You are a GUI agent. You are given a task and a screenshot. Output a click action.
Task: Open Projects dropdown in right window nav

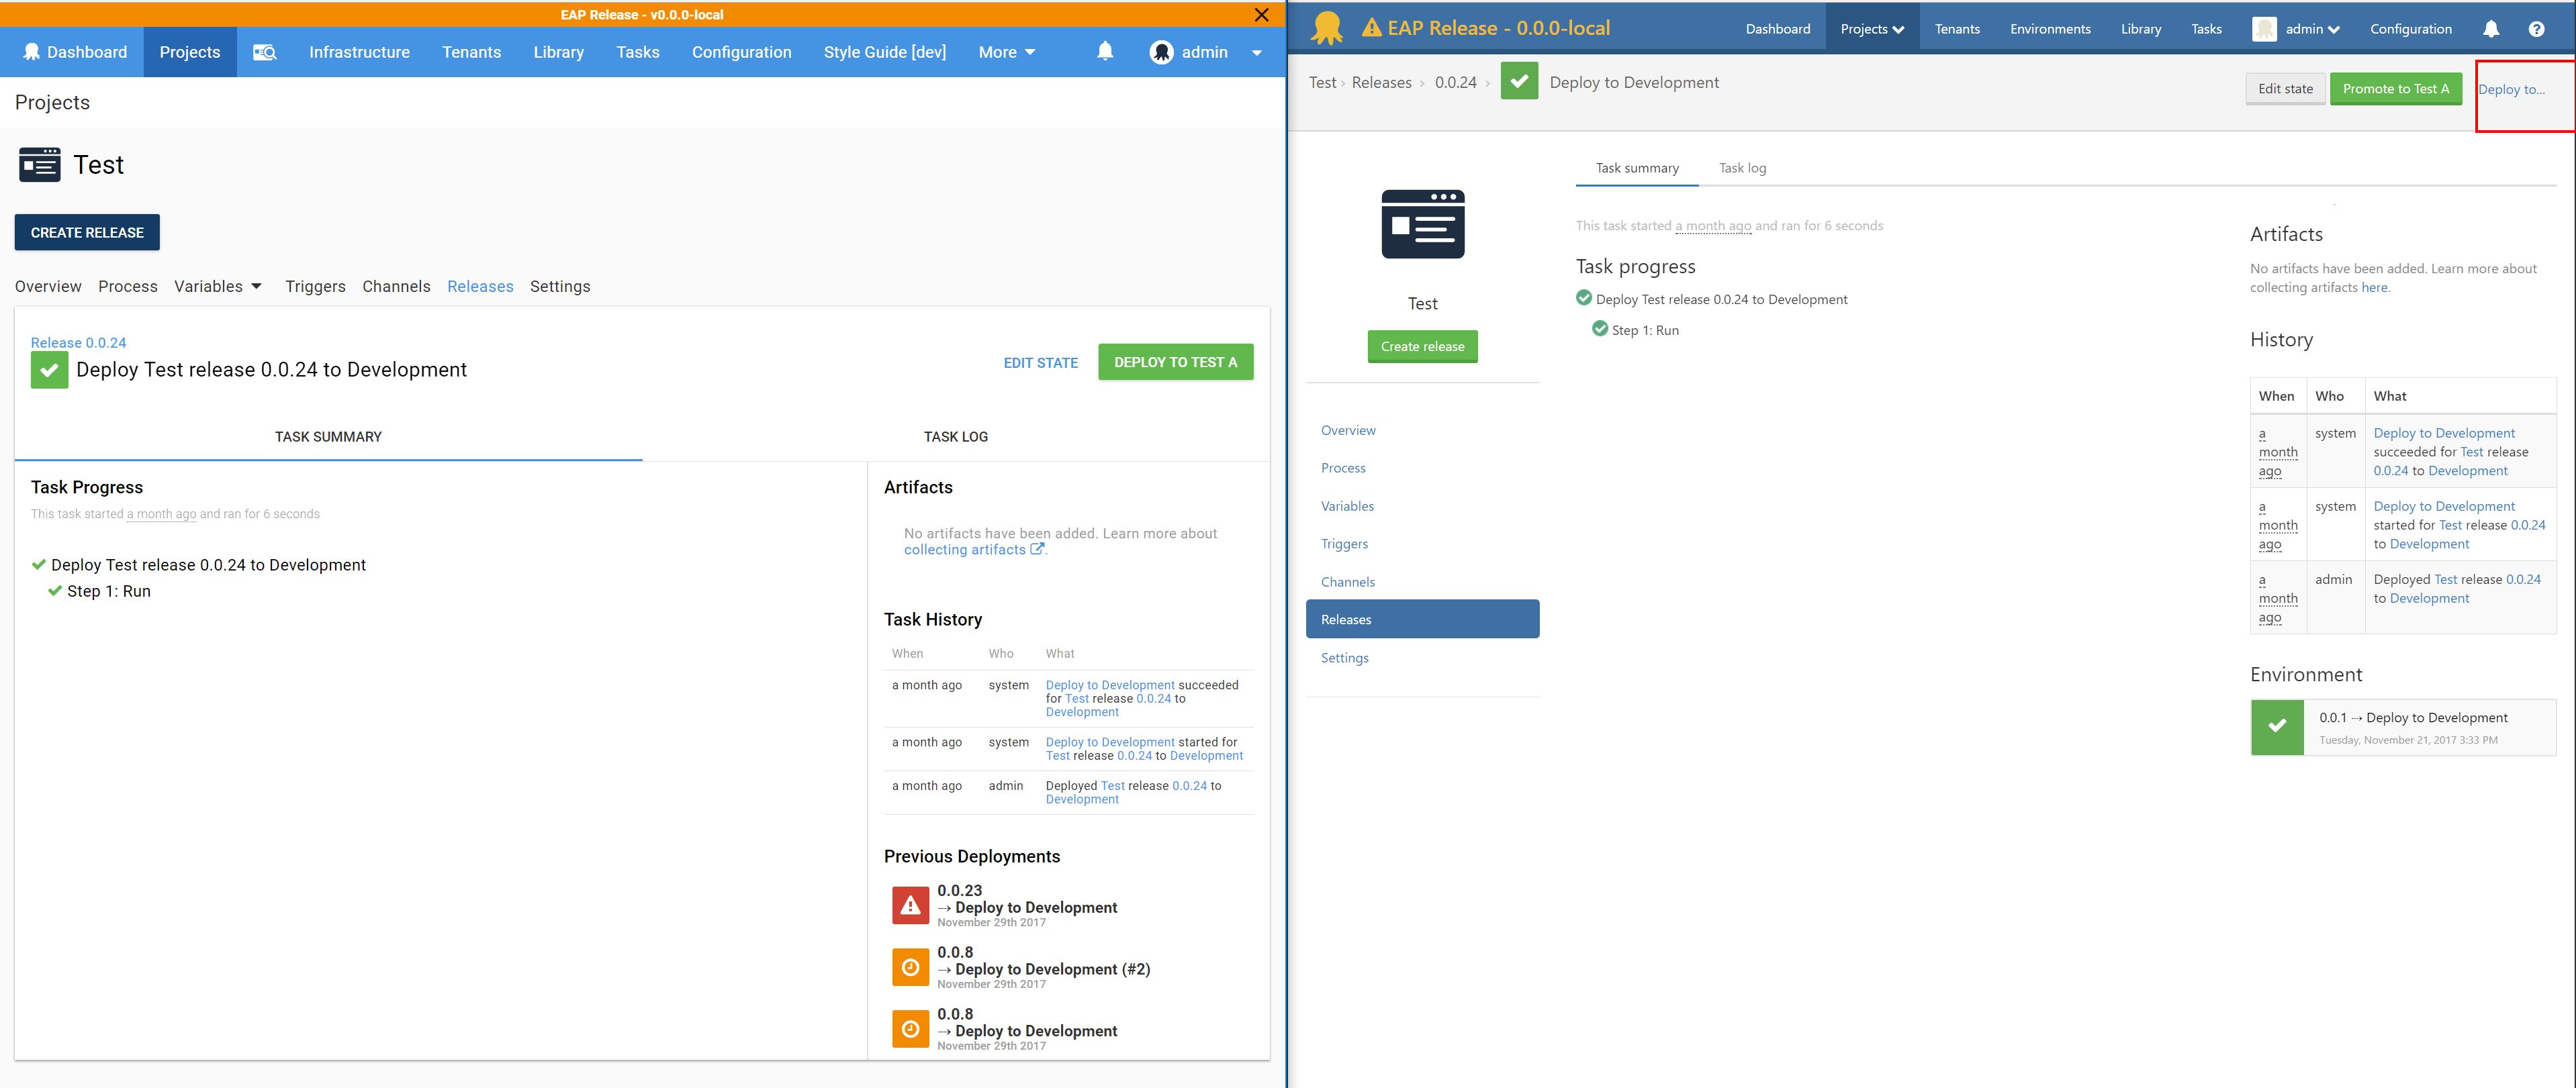(x=1871, y=29)
